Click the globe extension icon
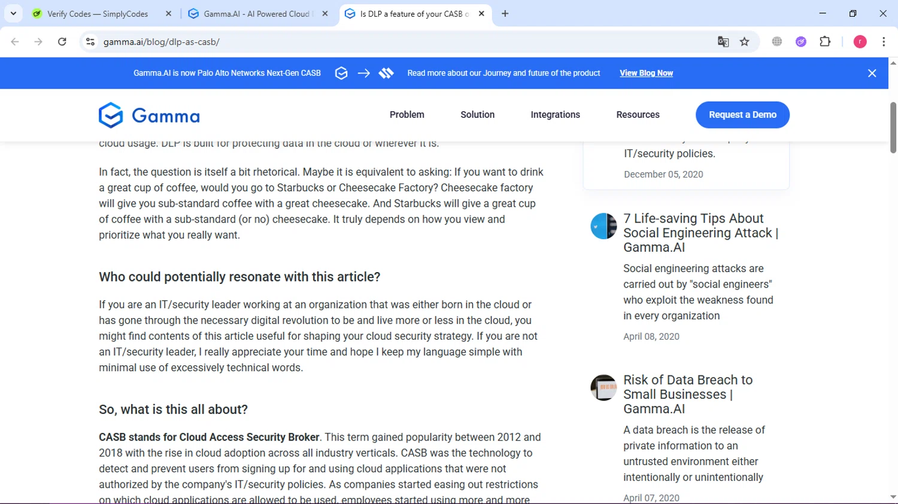The image size is (898, 504). 777,42
